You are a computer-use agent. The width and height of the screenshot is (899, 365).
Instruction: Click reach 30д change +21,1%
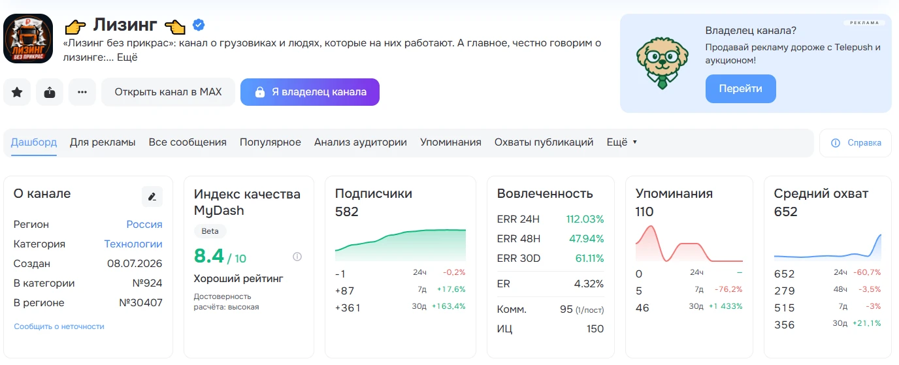(x=866, y=323)
